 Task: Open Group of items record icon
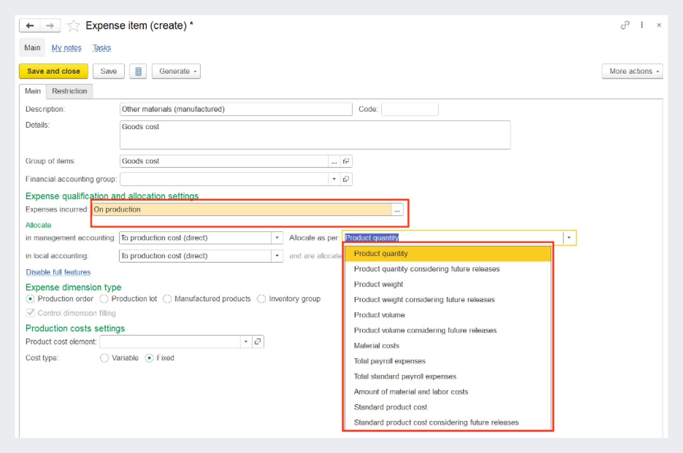point(346,161)
